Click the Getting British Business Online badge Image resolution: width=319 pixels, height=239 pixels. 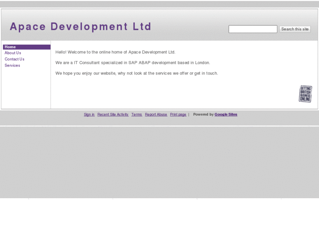tap(305, 94)
